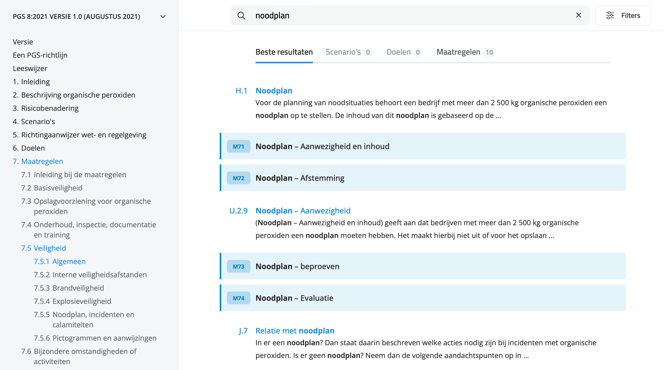664x370 pixels.
Task: Open 7.5.4 Explosieveiligheid
Action: (x=73, y=301)
